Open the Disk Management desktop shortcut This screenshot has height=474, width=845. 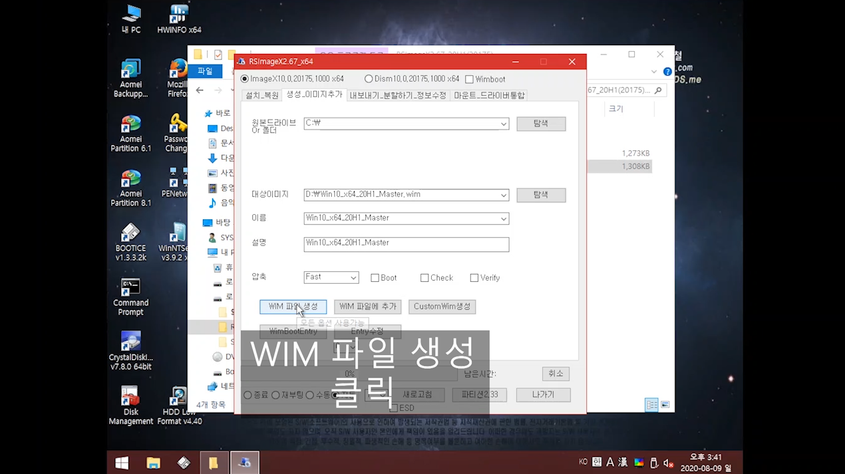tap(130, 406)
